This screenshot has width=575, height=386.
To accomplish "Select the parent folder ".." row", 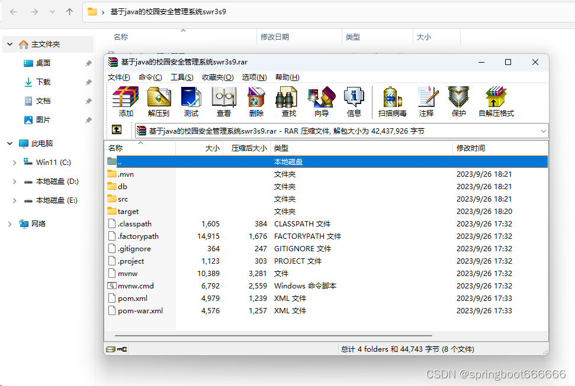I will tap(326, 161).
